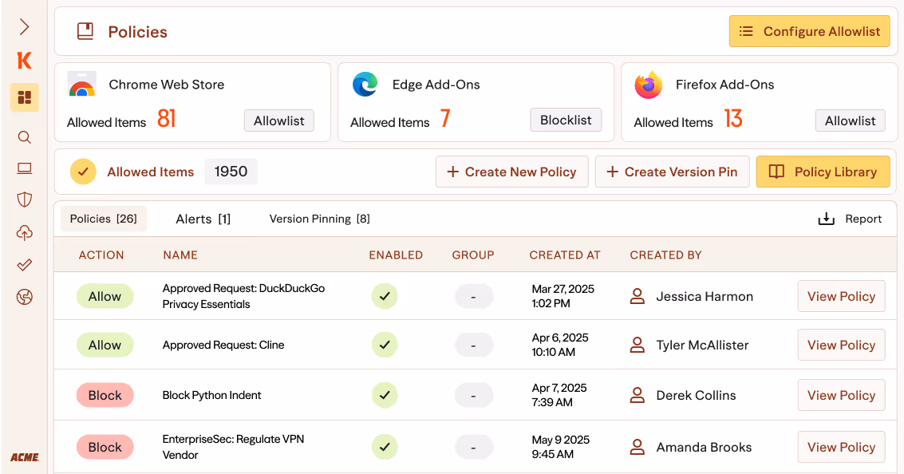Sort by the CREATED AT column header

pyautogui.click(x=564, y=255)
